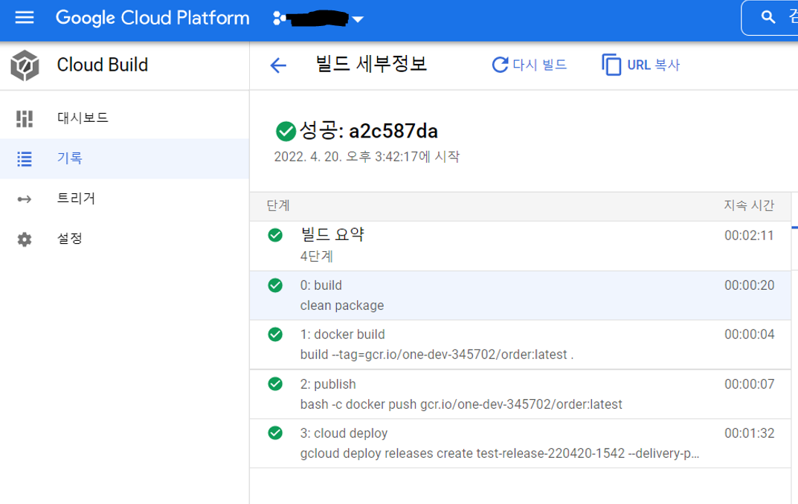Click the 지속 시간 column header
Image resolution: width=798 pixels, height=504 pixels.
(749, 205)
